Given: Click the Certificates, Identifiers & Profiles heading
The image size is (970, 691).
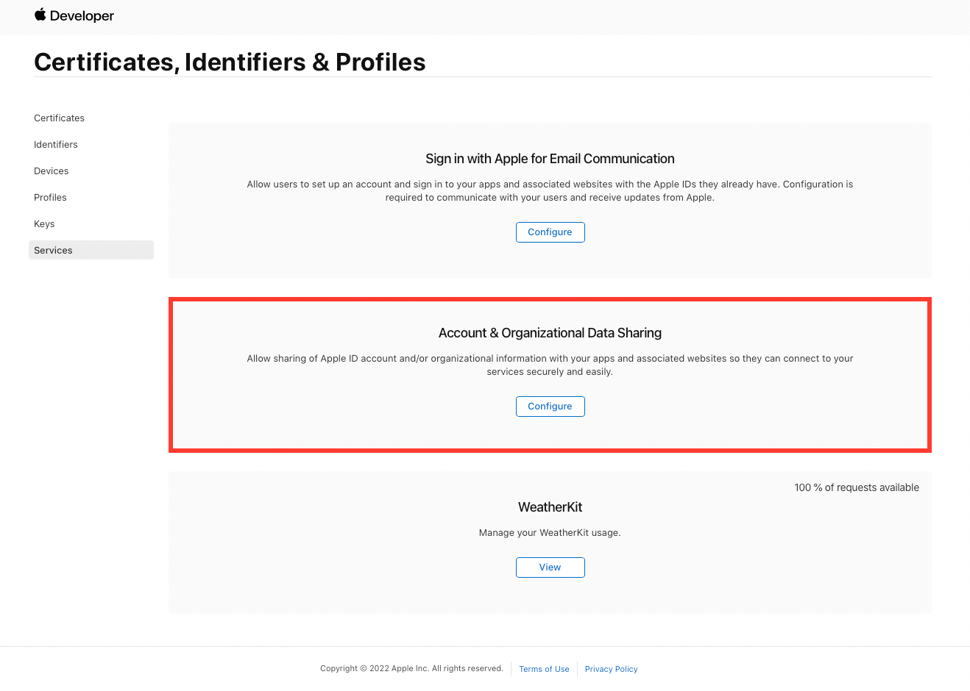Looking at the screenshot, I should 230,62.
